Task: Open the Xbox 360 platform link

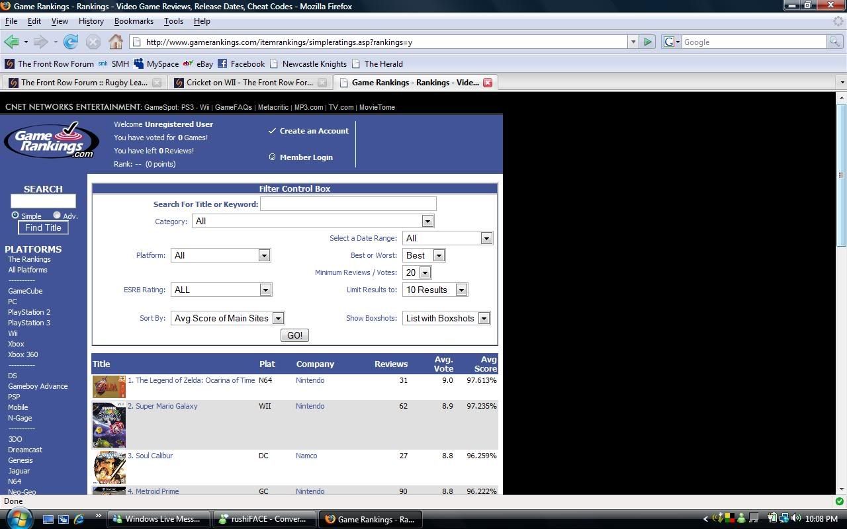Action: pyautogui.click(x=23, y=354)
